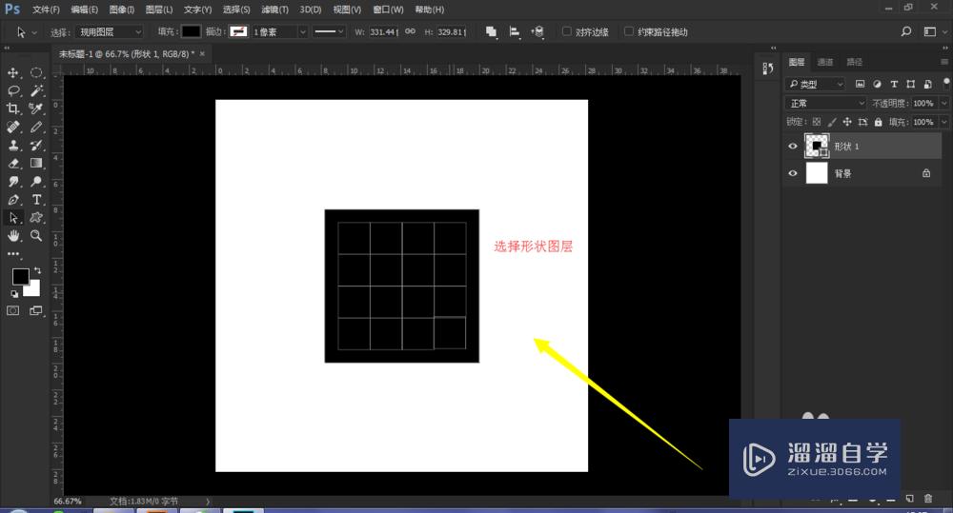Toggle lock all padlock icon
953x513 pixels.
879,122
